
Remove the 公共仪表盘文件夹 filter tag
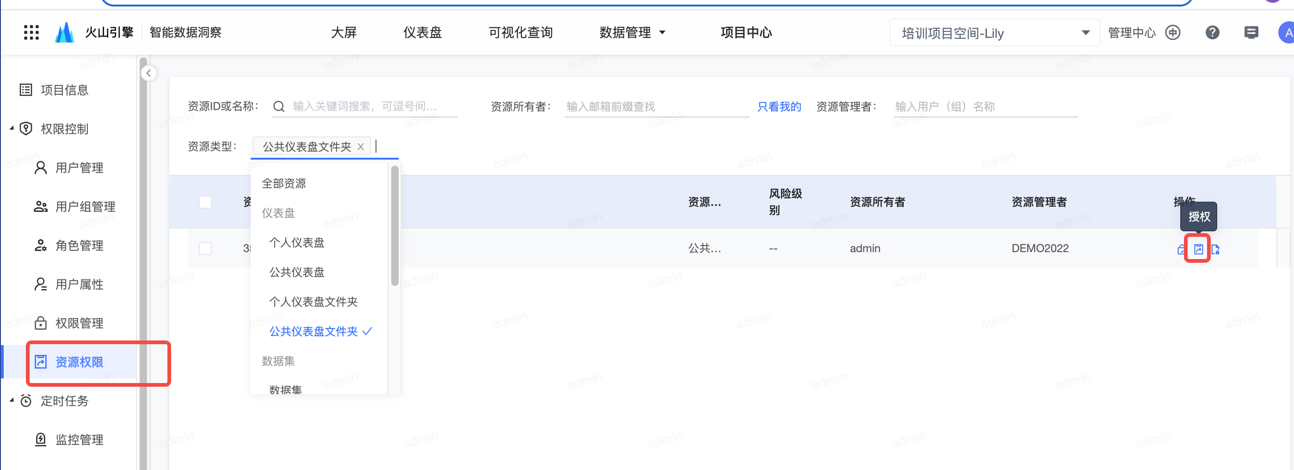tap(361, 147)
